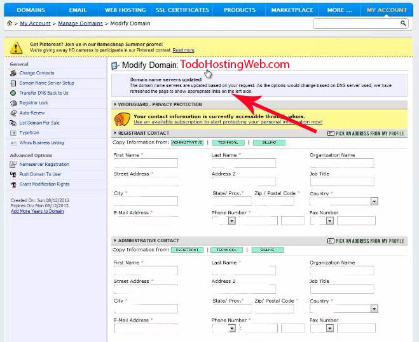The width and height of the screenshot is (419, 342).
Task: Open Auto-Renew sidebar link
Action: tap(32, 113)
